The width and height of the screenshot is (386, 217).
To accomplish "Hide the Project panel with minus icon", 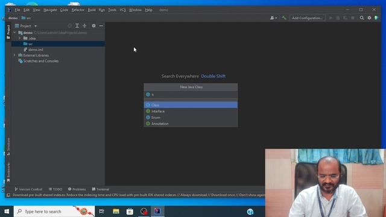I will (x=101, y=26).
